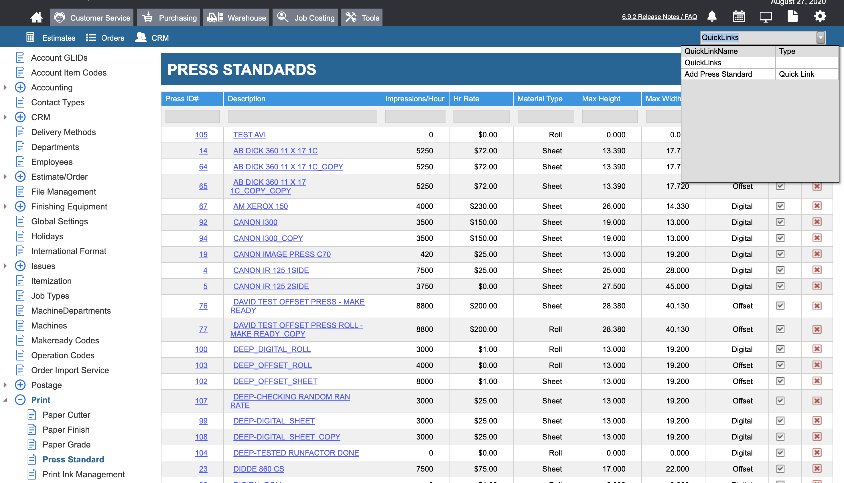Collapse the Print tree arrow
This screenshot has width=844, height=483.
(5, 400)
